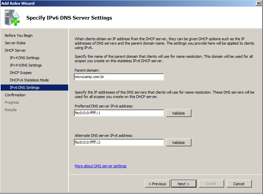Image resolution: width=263 pixels, height=195 pixels.
Task: Select DHCPv6 Stateless Mode step
Action: point(29,80)
